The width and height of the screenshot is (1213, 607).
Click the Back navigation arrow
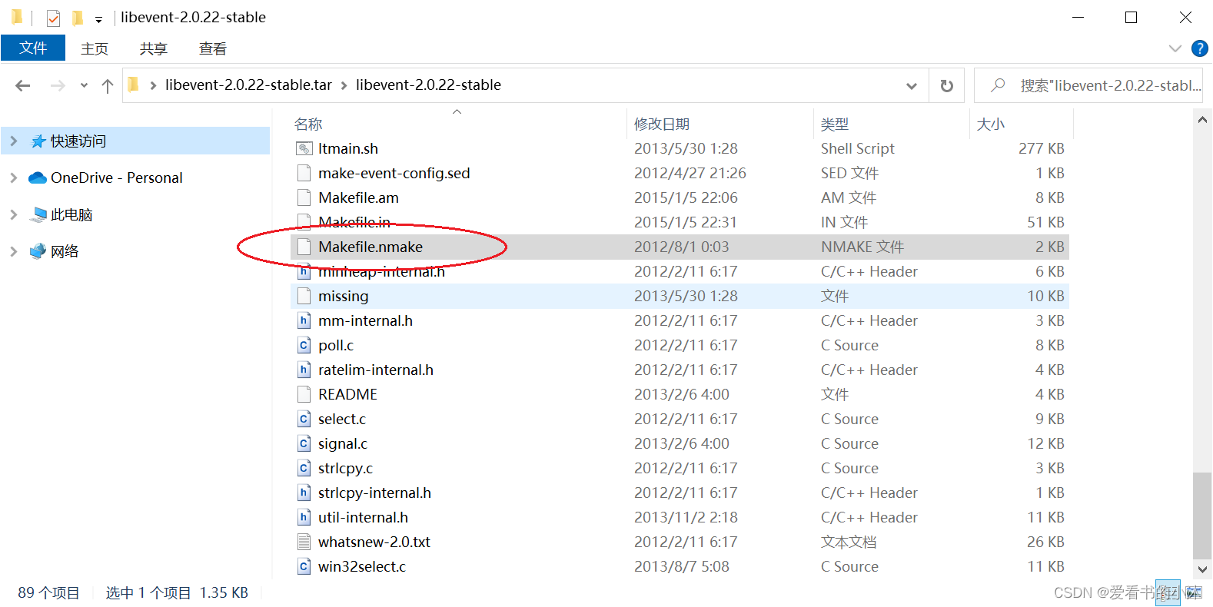click(x=23, y=85)
